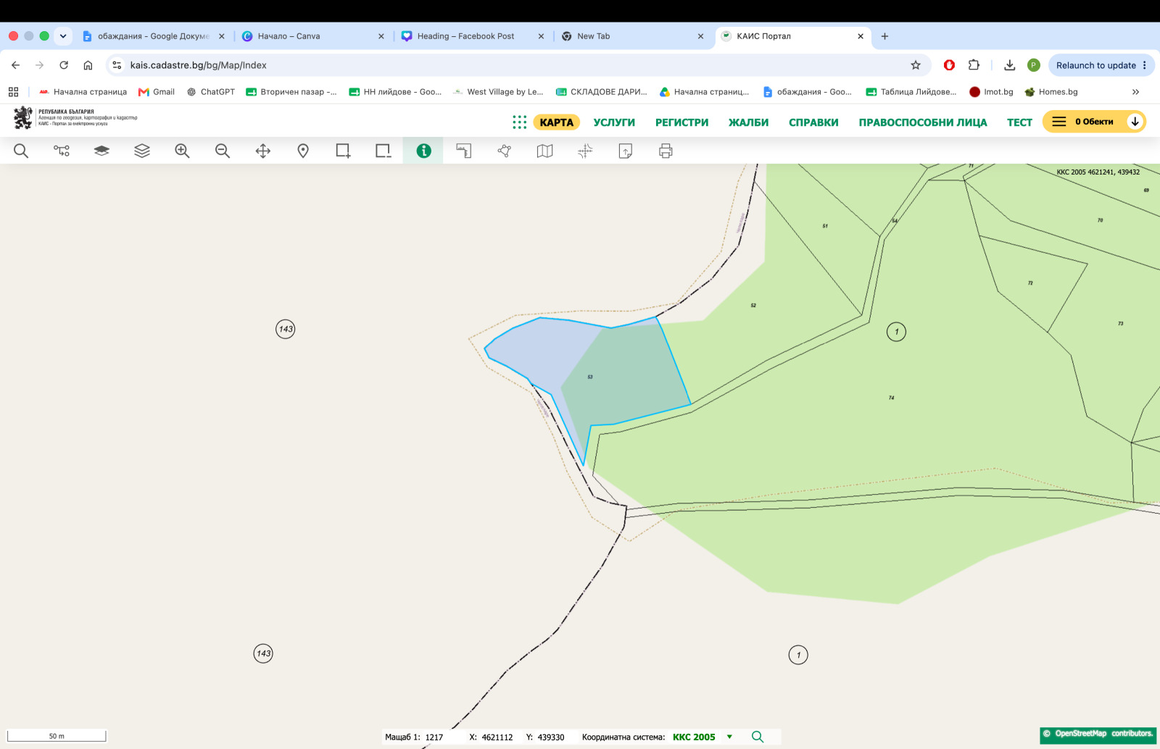Reload the page
Viewport: 1160px width, 749px height.
coord(64,65)
